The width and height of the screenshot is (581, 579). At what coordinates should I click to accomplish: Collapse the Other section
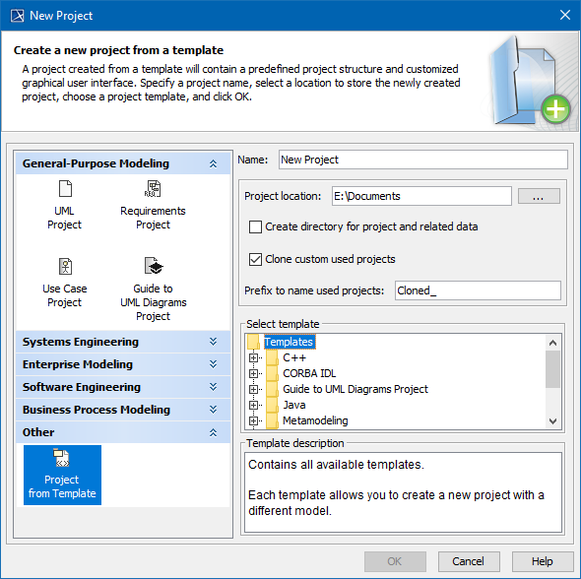[213, 432]
